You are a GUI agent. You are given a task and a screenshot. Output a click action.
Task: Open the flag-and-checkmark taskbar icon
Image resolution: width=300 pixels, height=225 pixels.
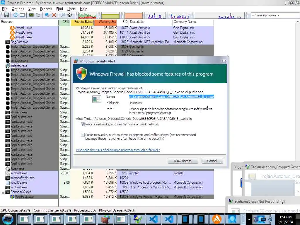[x=137, y=219]
